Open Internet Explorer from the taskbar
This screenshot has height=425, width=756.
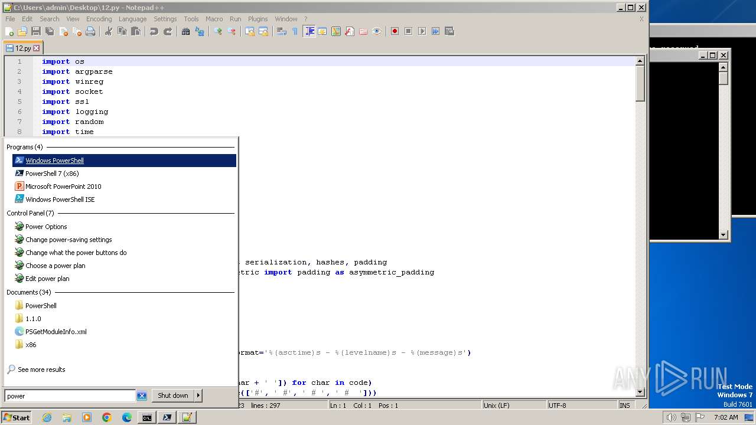click(47, 417)
